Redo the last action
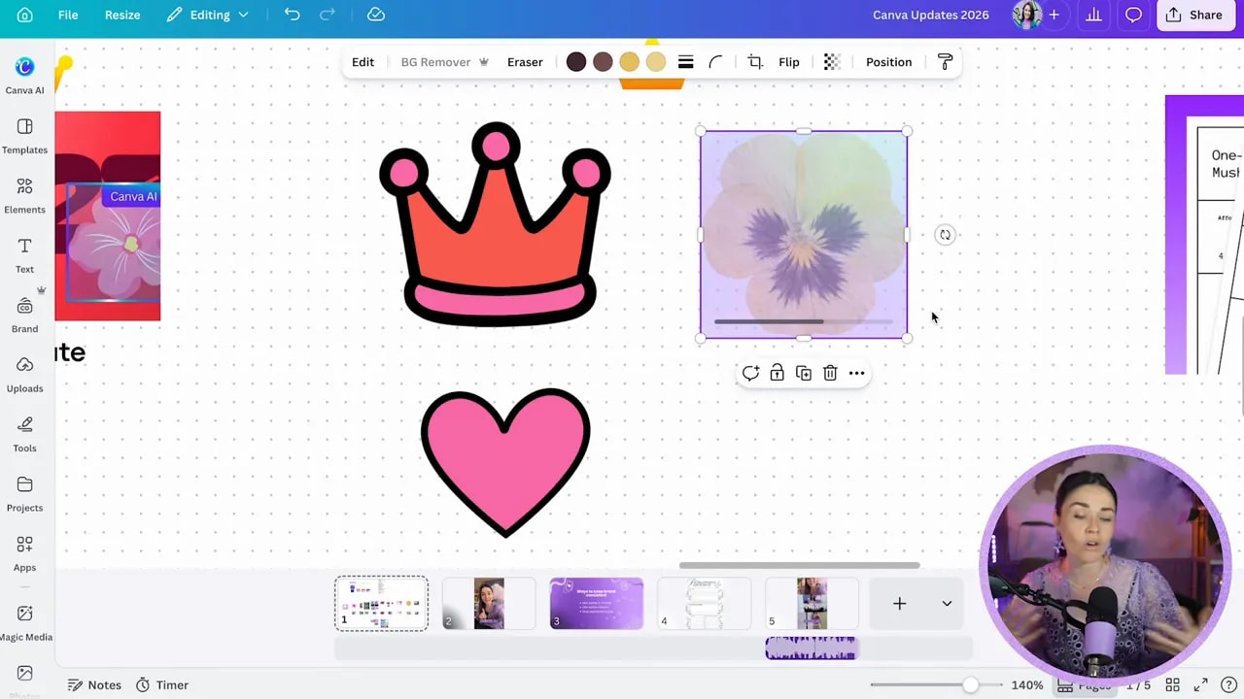 [x=328, y=15]
